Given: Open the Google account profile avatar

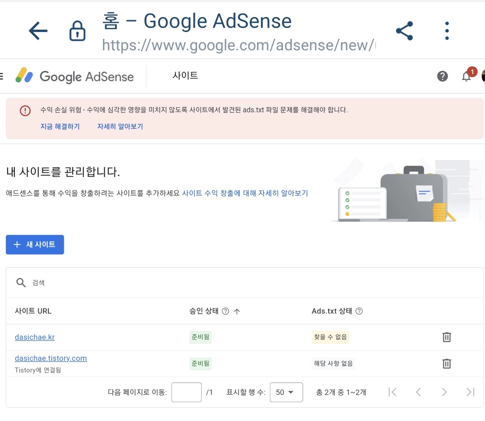Looking at the screenshot, I should pyautogui.click(x=483, y=76).
